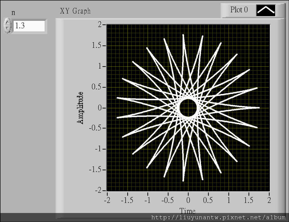Click the x-axis tick label -0.5
The width and height of the screenshot is (289, 222).
(168, 200)
